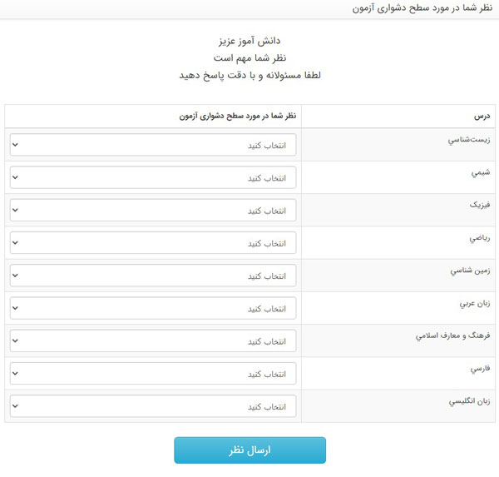The width and height of the screenshot is (499, 477).
Task: Click the chevron arrow in the ریاضی row
Action: (x=16, y=243)
